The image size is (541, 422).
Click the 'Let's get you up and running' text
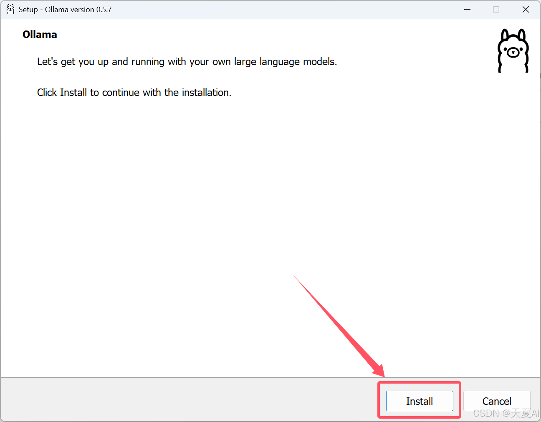(187, 62)
